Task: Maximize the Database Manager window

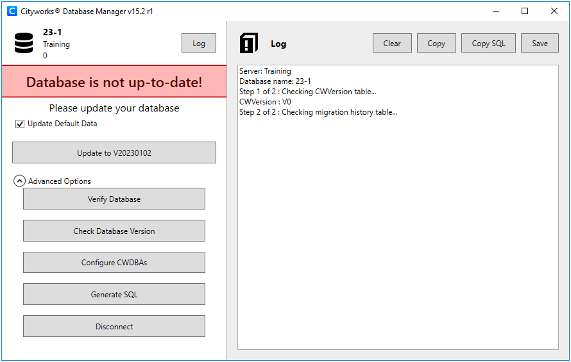Action: [x=525, y=11]
